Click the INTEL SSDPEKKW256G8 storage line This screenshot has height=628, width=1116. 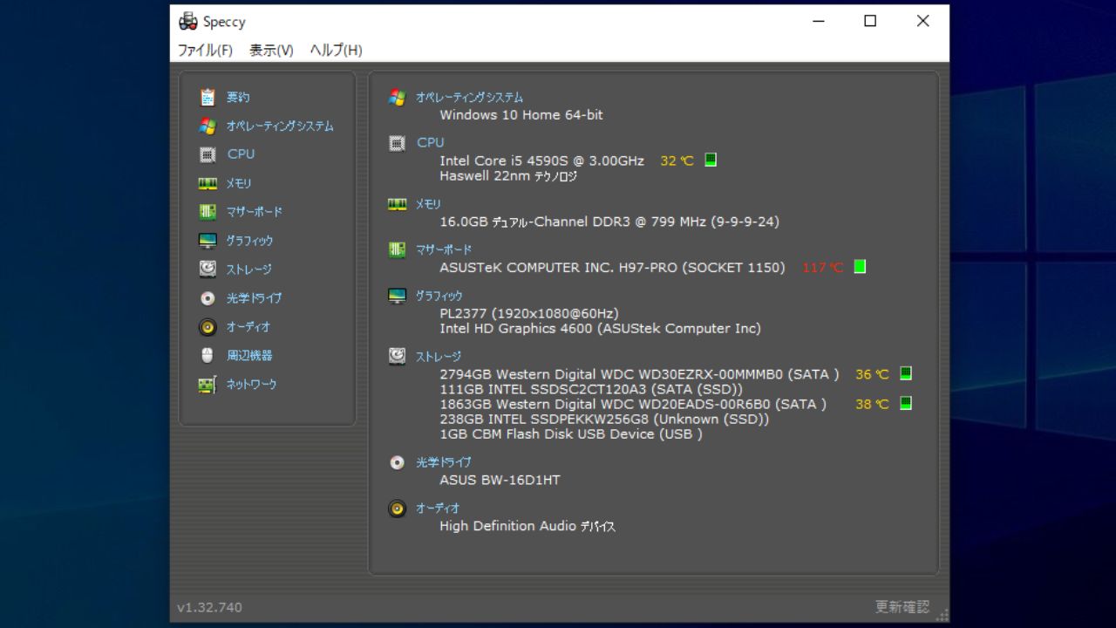pos(604,419)
